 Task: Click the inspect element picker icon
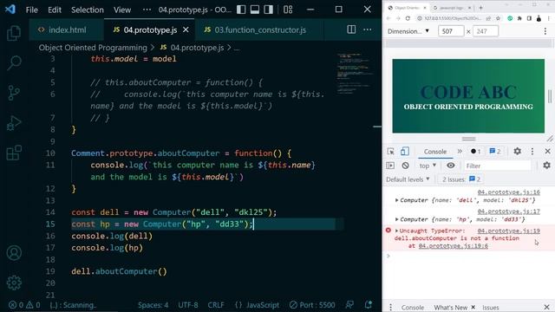390,152
